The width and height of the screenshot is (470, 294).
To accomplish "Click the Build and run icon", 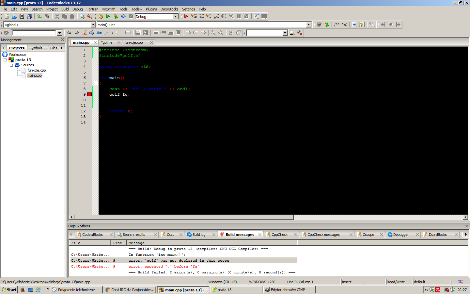I will (116, 16).
